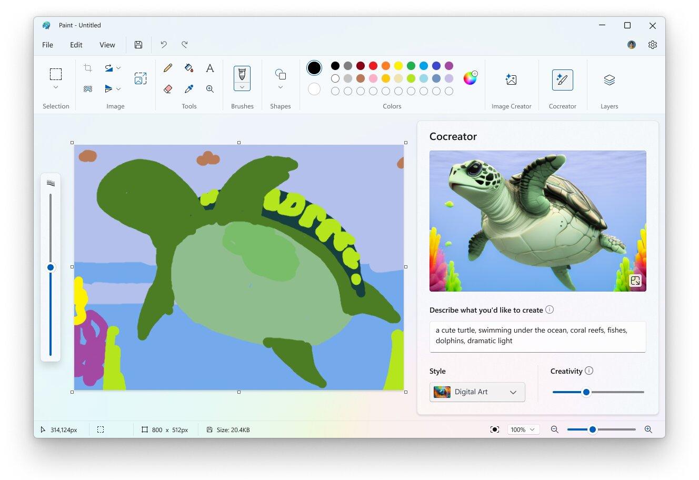
Task: Pick the green color swatch
Action: pyautogui.click(x=411, y=66)
